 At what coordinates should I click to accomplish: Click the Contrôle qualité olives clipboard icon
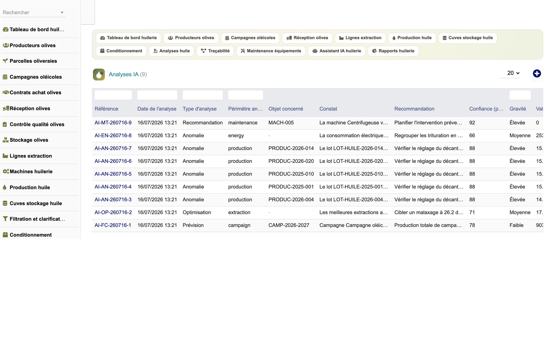coord(5,124)
